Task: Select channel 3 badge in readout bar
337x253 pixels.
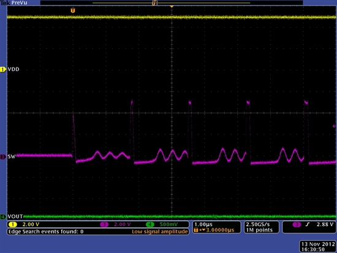Action: (x=104, y=225)
